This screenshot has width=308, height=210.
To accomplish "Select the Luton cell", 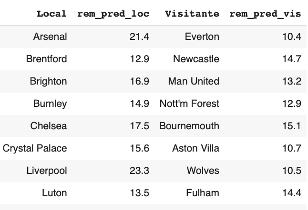I will [x=54, y=193].
